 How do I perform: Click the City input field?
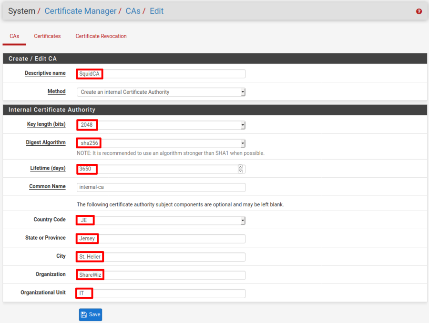(x=161, y=257)
